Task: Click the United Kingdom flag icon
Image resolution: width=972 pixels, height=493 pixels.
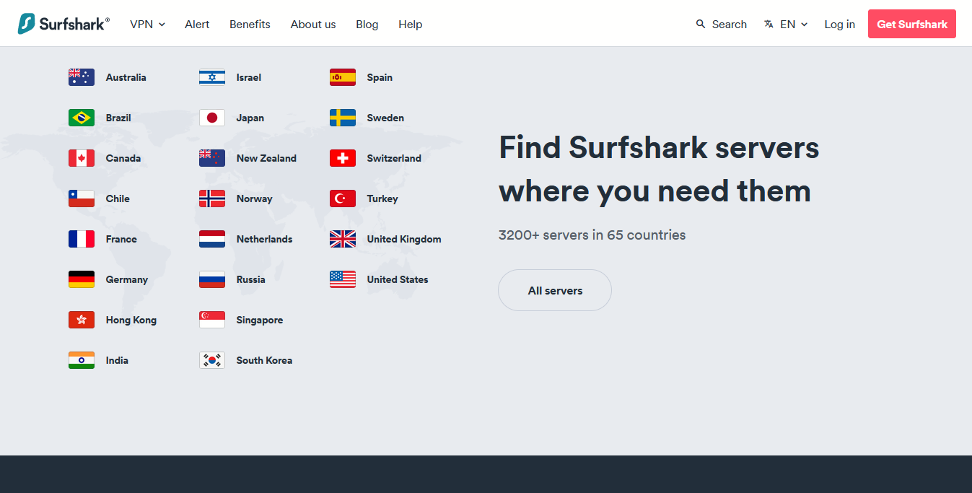Action: [x=343, y=239]
